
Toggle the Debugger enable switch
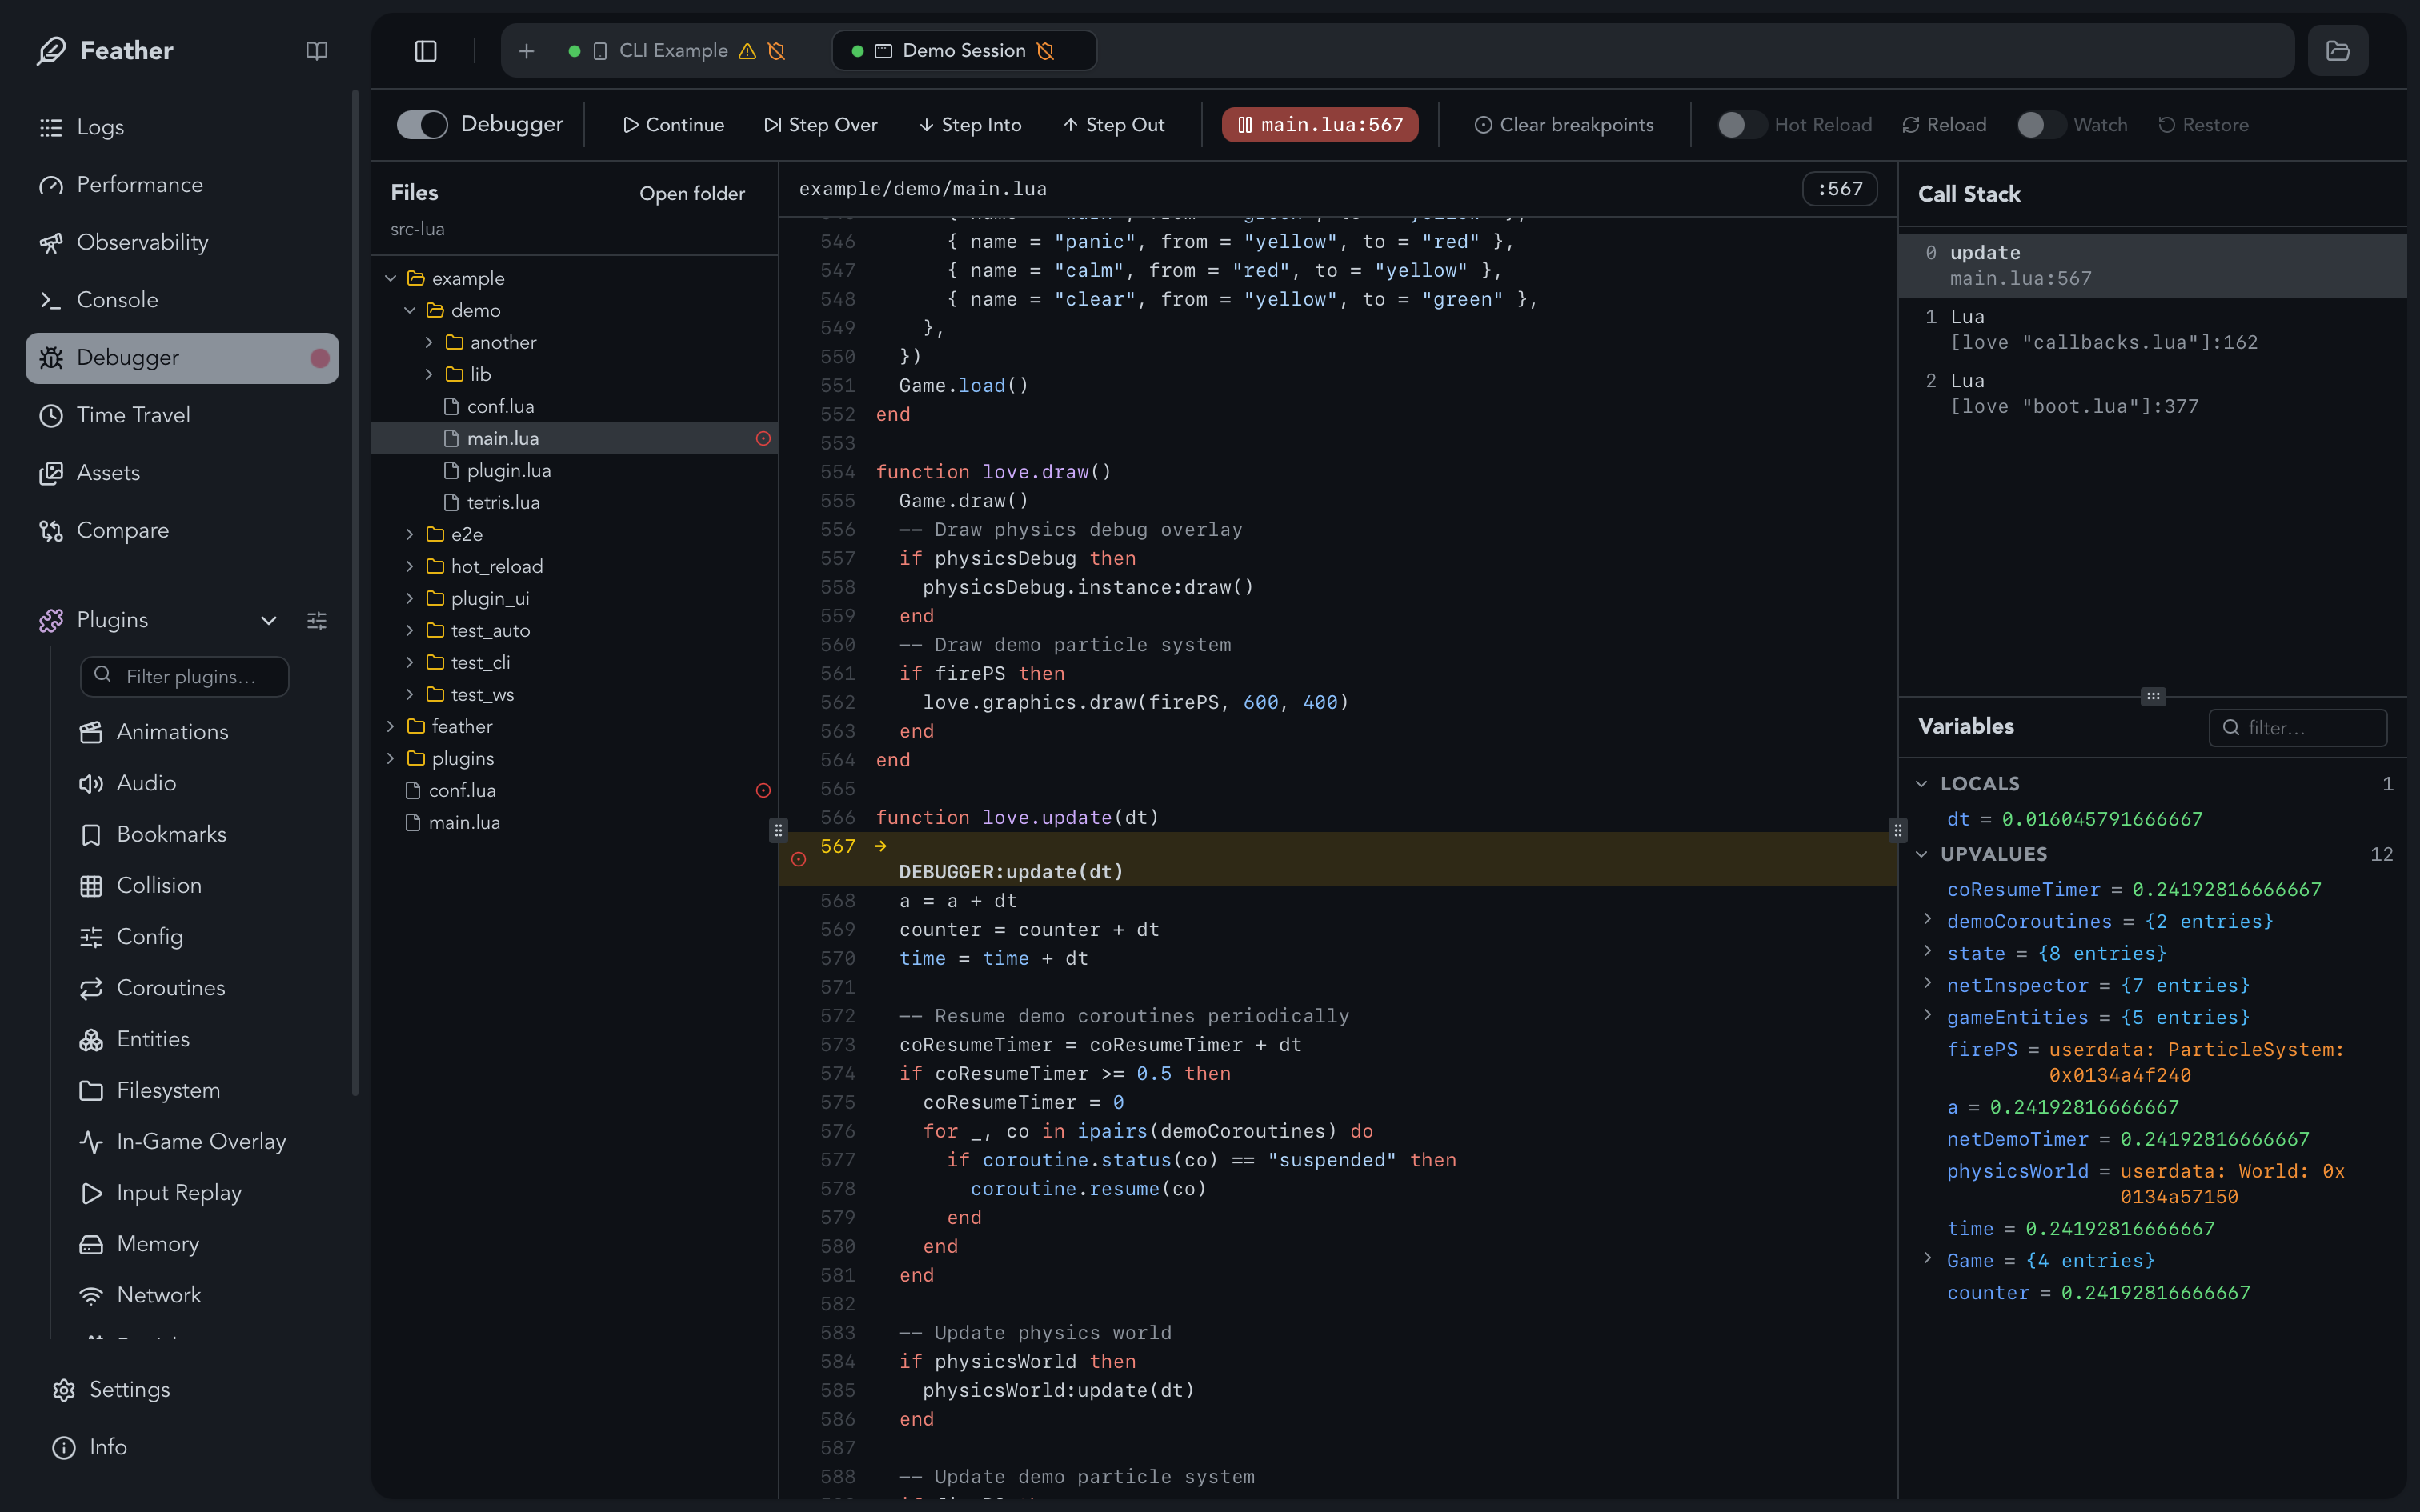421,124
